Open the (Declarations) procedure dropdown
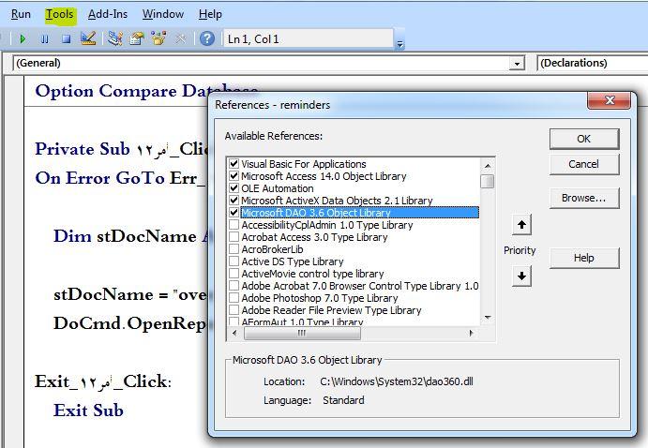This screenshot has height=448, width=648. tap(592, 63)
